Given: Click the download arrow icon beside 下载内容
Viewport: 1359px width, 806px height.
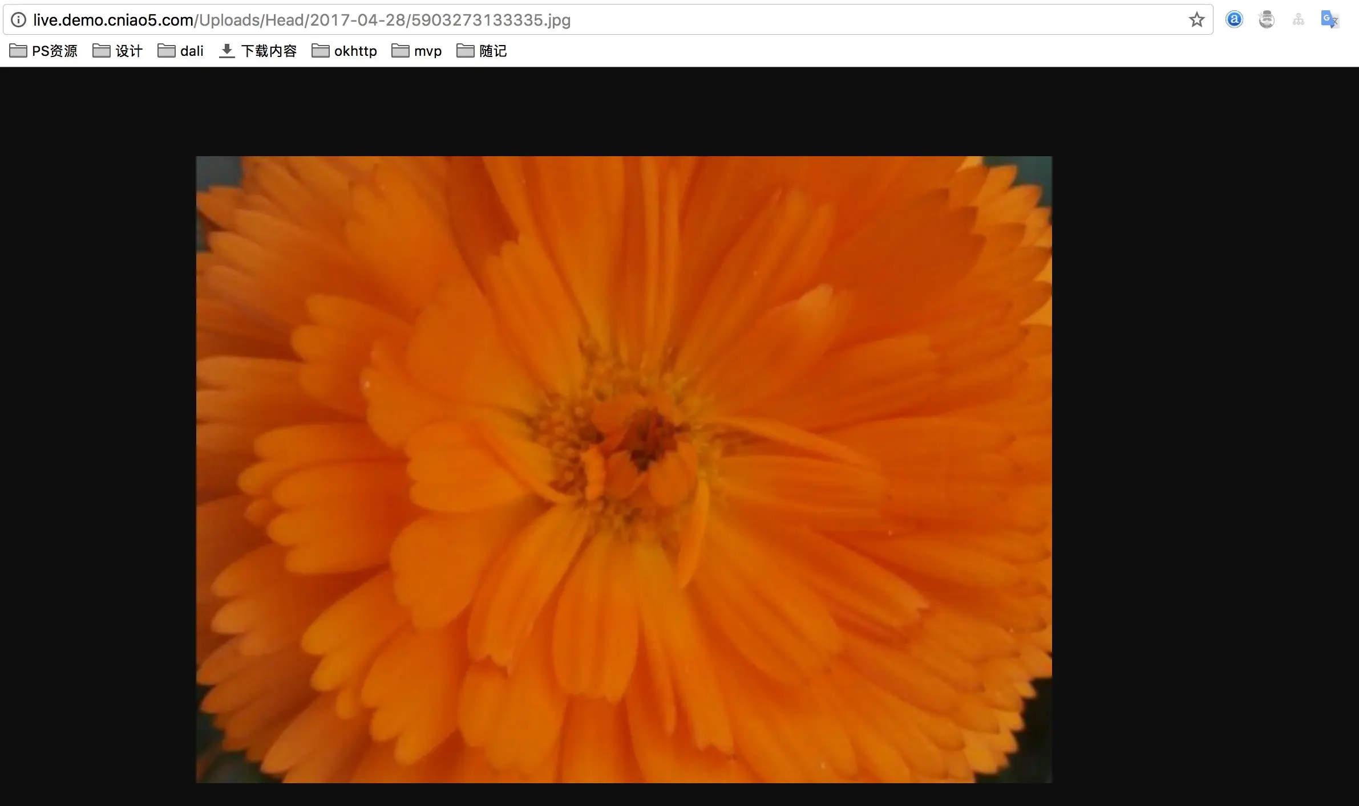Looking at the screenshot, I should [227, 51].
